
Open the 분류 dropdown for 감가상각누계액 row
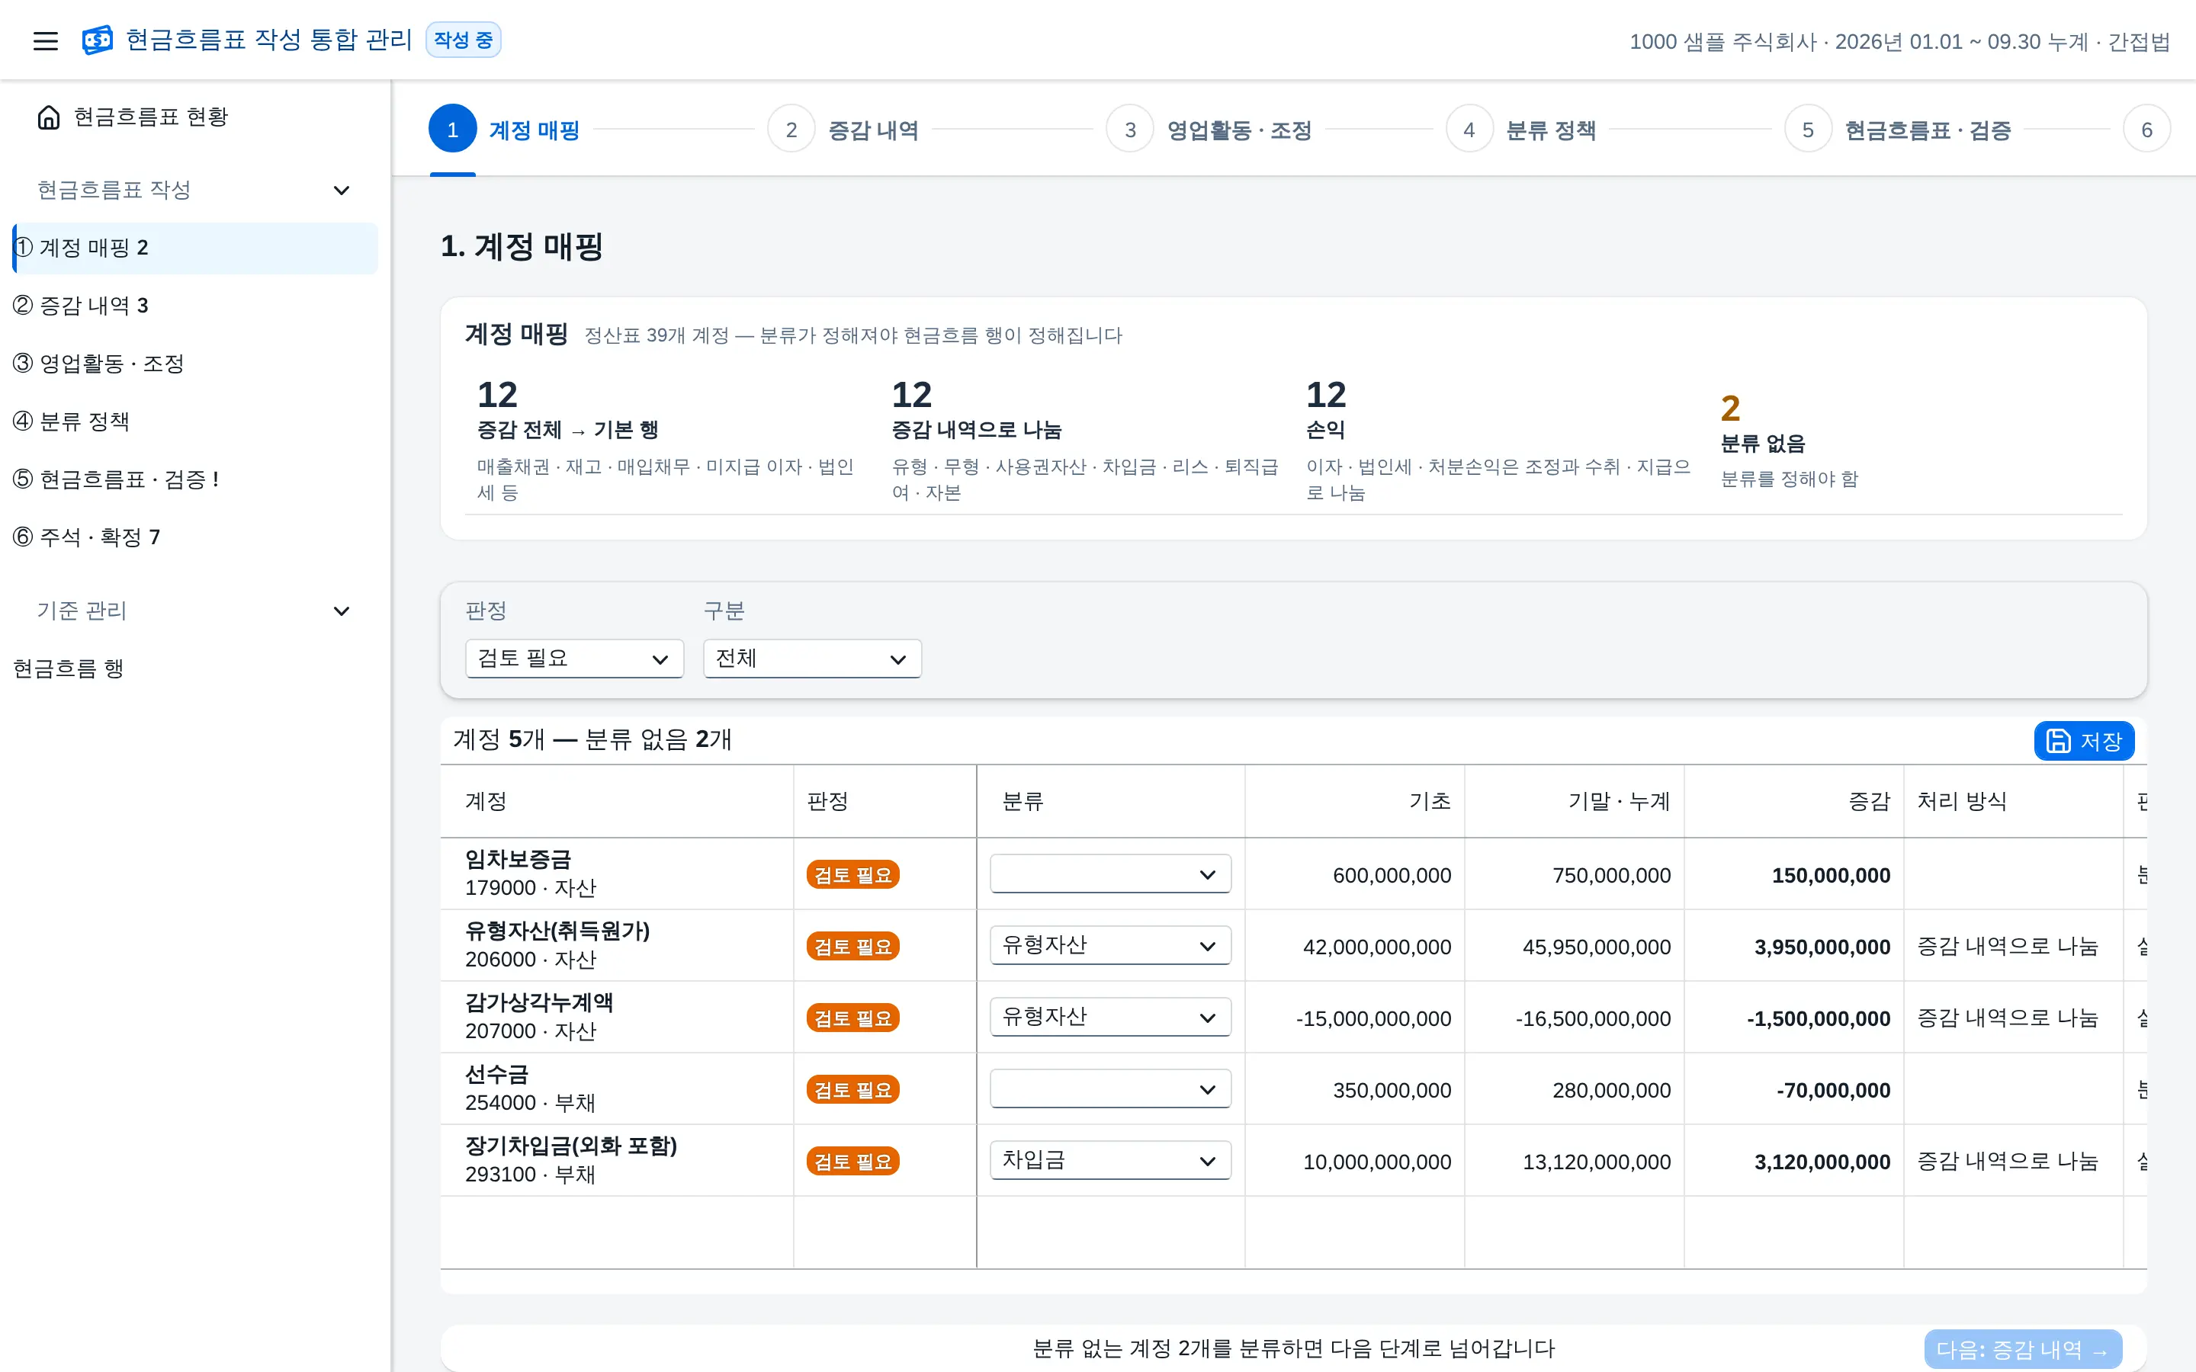(x=1109, y=1018)
